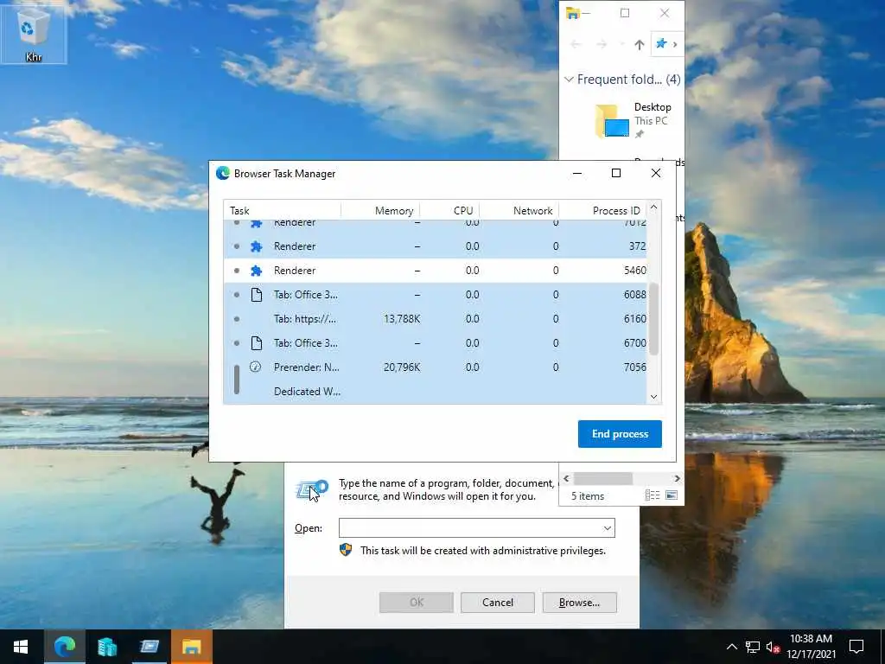Switch File Explorer to details view icon
This screenshot has height=664, width=885.
tap(653, 495)
